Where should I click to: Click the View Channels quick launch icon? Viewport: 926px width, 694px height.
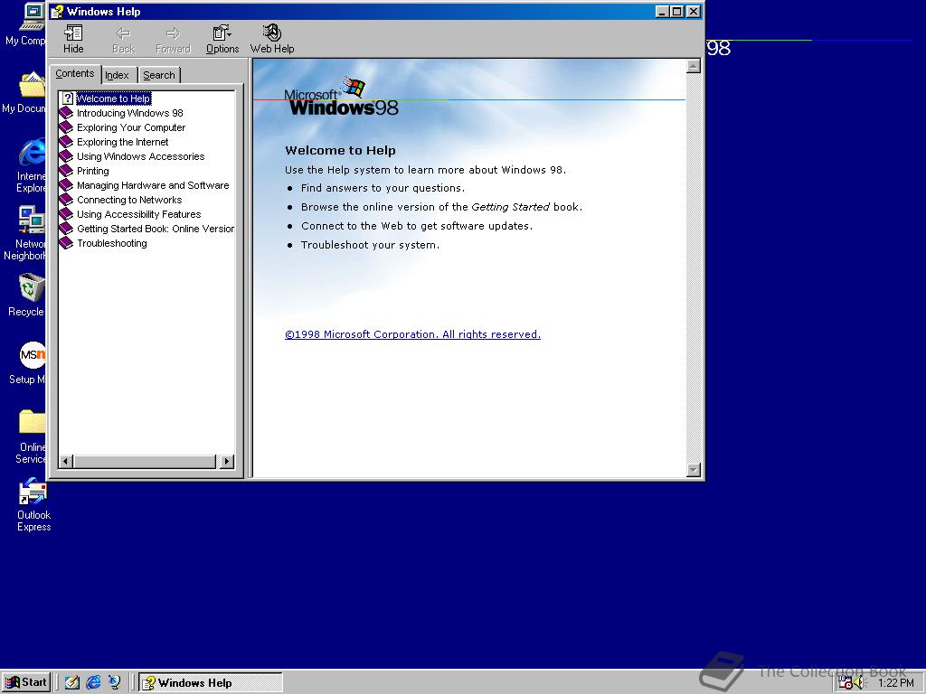coord(115,682)
